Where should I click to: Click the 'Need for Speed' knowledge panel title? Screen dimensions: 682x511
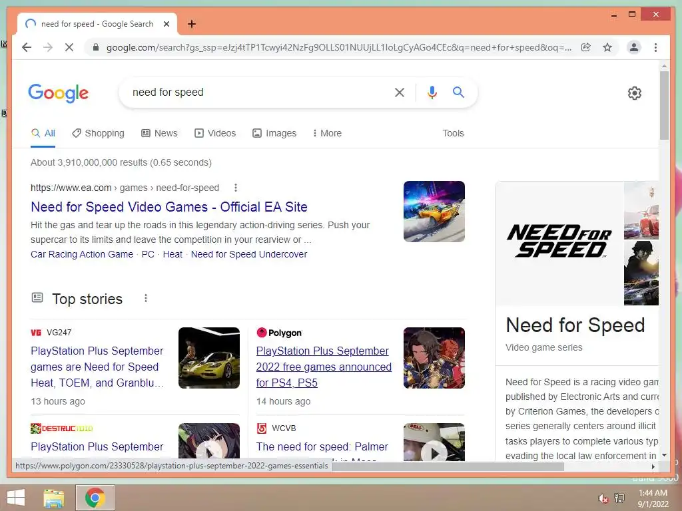575,325
